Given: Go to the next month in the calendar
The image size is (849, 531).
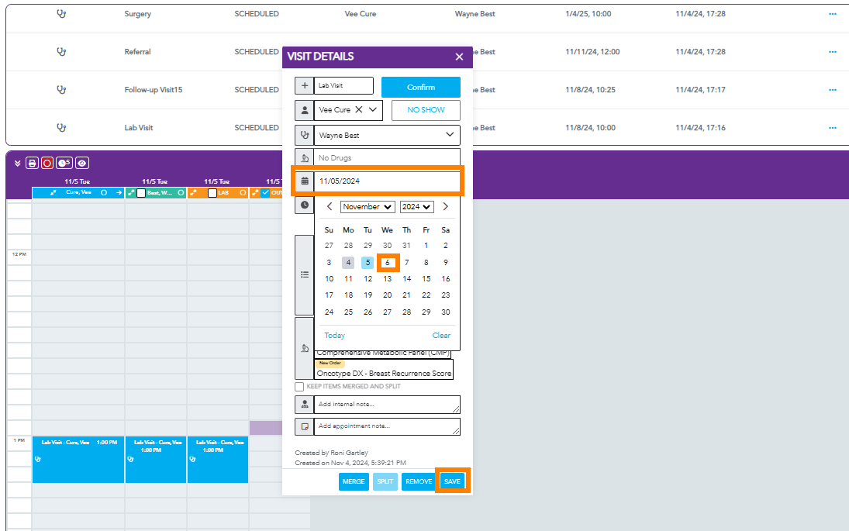Looking at the screenshot, I should pyautogui.click(x=445, y=206).
